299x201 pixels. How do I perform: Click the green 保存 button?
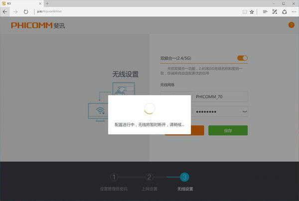click(x=228, y=130)
